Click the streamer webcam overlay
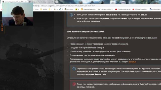This screenshot has width=161, height=90. coord(18,14)
